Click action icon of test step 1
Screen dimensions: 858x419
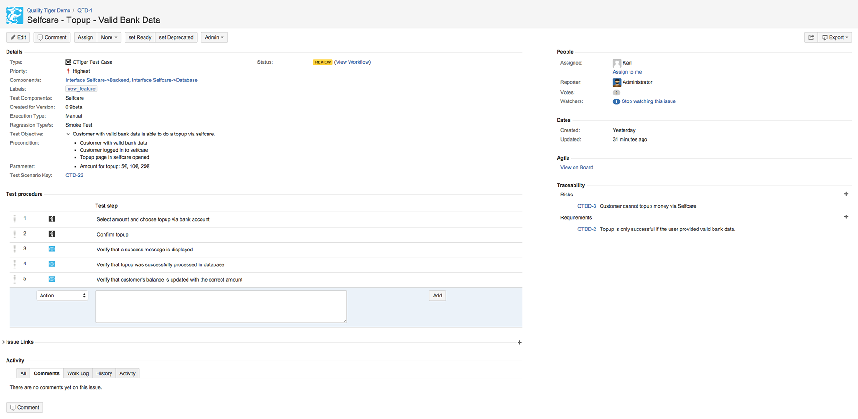52,219
